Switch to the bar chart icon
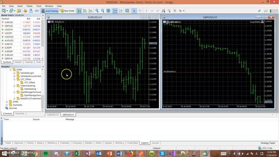 pos(79,11)
